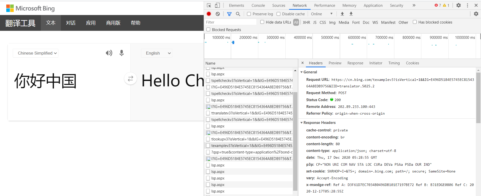Toggle the device toolbar icon

point(217,5)
